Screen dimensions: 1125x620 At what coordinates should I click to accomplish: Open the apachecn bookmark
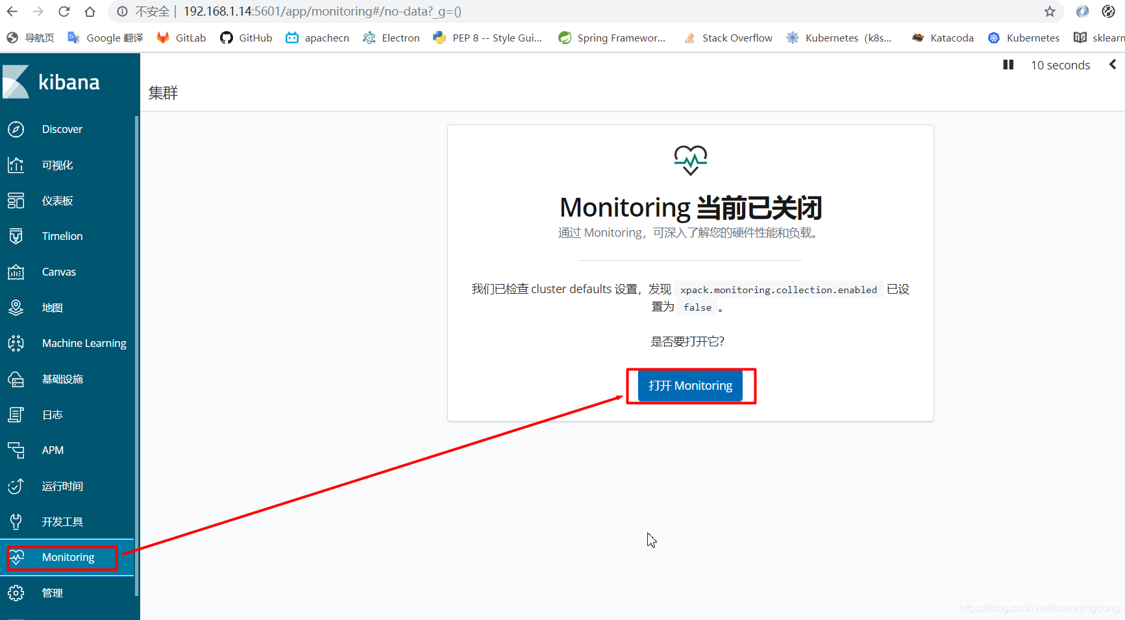click(x=317, y=38)
